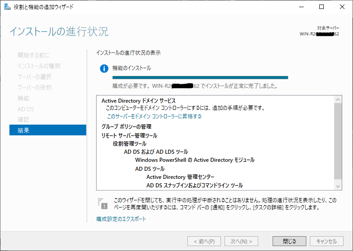Click the Active Directory ドメイン サービス entry
This screenshot has height=251, width=353.
click(138, 101)
